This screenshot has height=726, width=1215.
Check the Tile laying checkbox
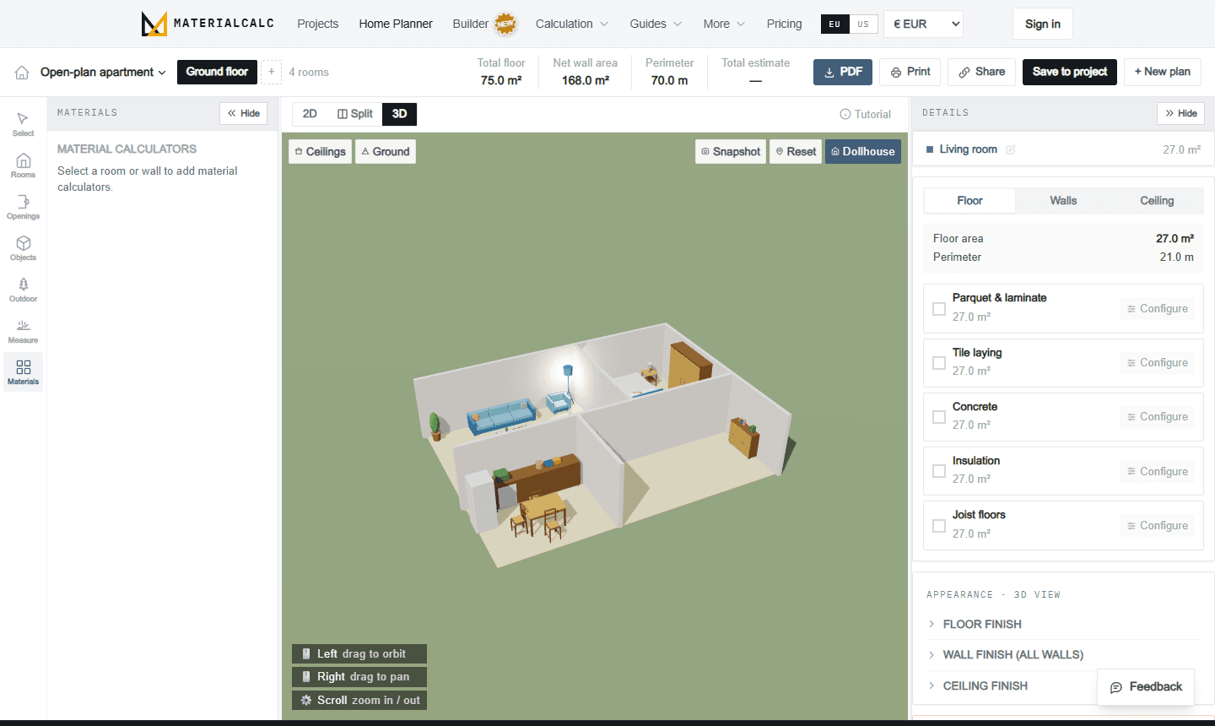click(938, 363)
